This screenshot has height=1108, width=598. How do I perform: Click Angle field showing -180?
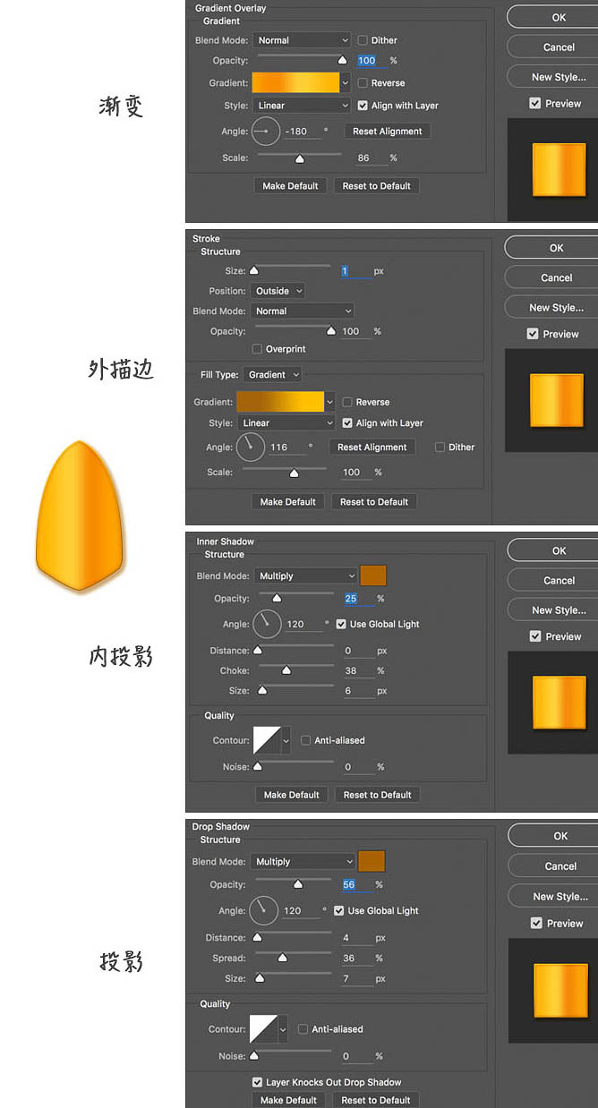point(301,132)
